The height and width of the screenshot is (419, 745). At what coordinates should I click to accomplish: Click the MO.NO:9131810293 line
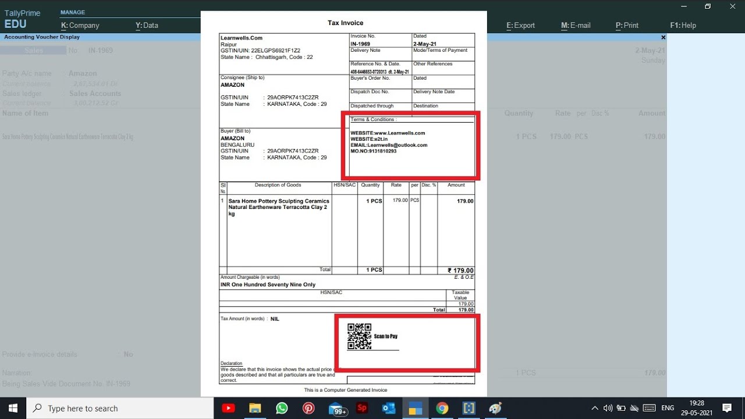pos(374,151)
